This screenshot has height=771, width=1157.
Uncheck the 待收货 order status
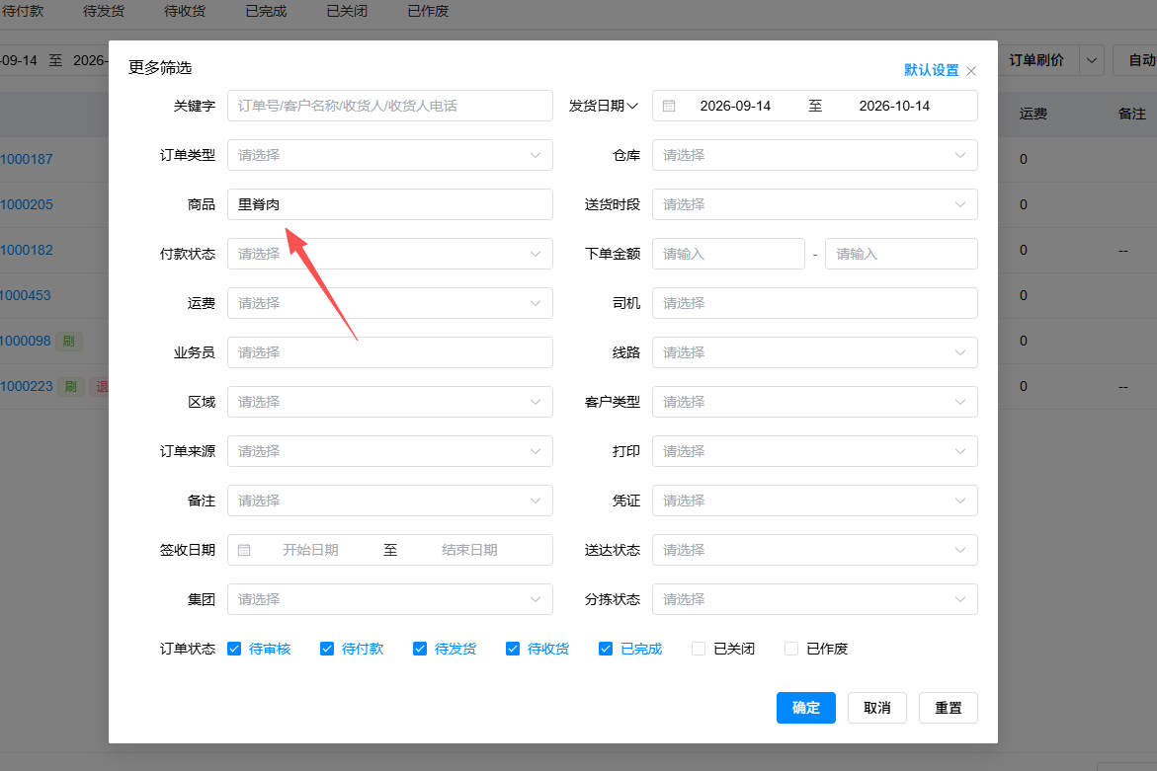(x=513, y=649)
